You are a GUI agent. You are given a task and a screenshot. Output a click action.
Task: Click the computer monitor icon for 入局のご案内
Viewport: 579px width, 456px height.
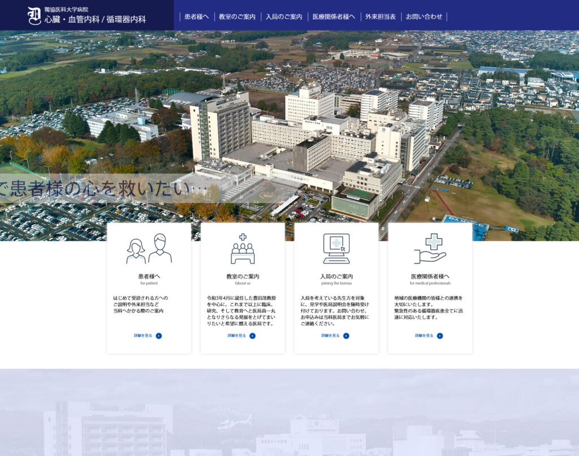(x=336, y=249)
